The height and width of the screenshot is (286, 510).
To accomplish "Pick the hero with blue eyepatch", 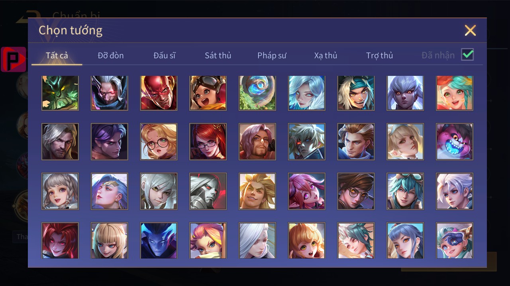I will pos(455,241).
